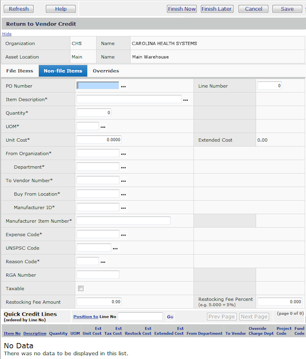Click the RGA Number input field
Screen dimensions: 306x359
tap(98, 275)
